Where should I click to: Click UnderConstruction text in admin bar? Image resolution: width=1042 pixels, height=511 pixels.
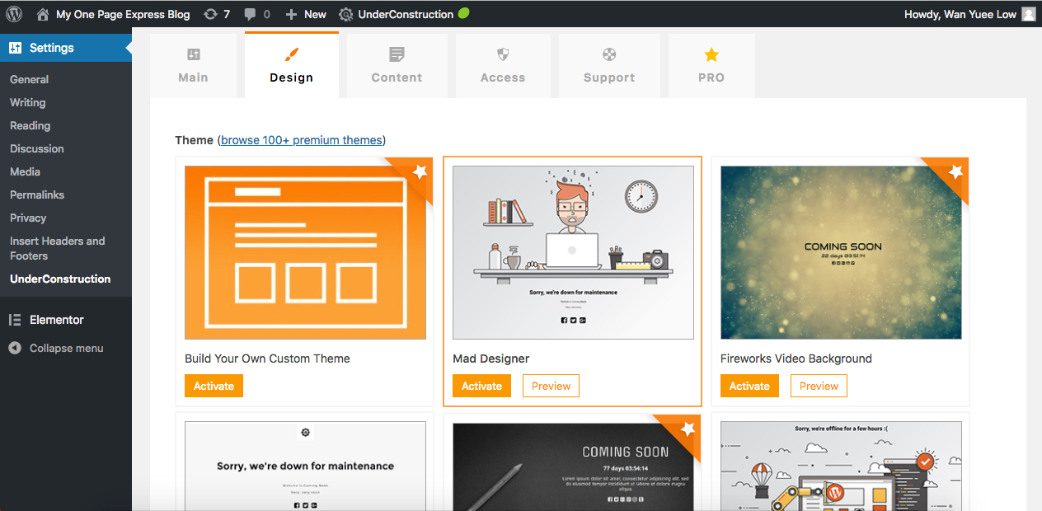pyautogui.click(x=406, y=14)
